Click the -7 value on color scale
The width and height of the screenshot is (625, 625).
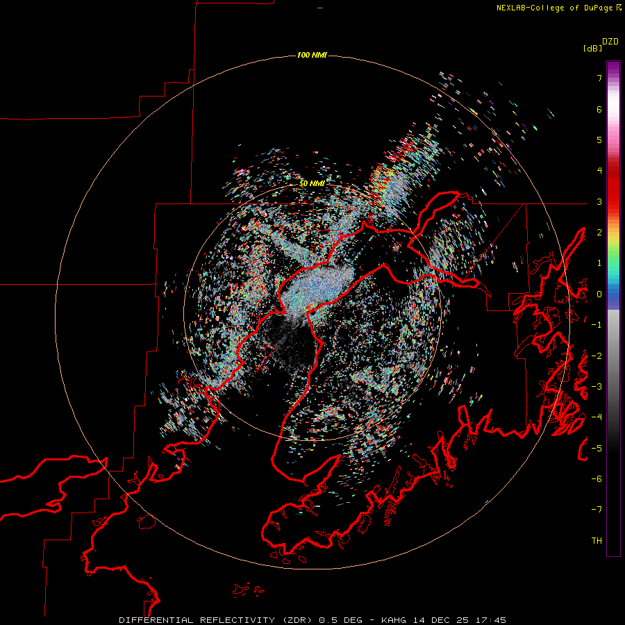(x=597, y=510)
